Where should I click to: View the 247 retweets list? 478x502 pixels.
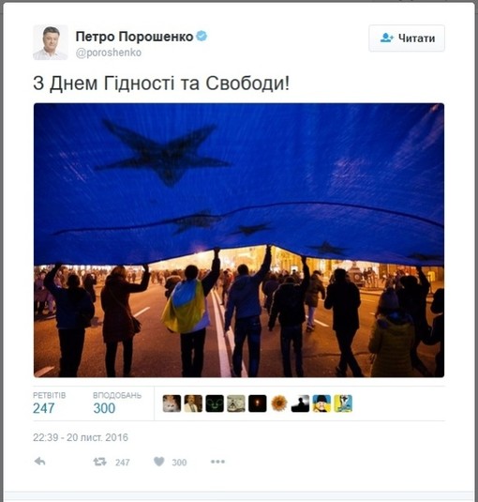coord(50,403)
